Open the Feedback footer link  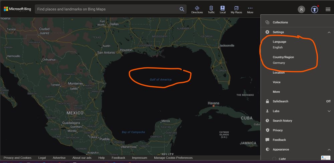pos(118,158)
